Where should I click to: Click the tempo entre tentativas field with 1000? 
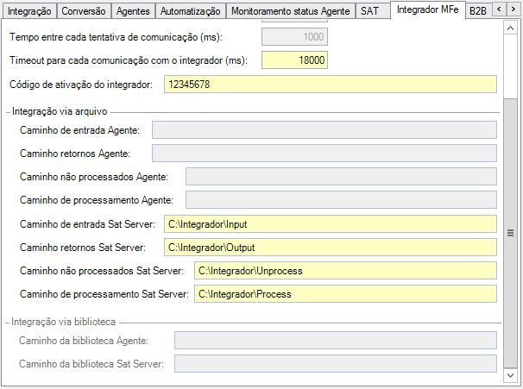pos(294,37)
